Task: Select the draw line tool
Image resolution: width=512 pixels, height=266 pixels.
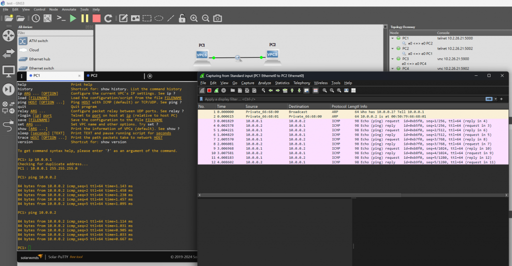Action: [170, 18]
